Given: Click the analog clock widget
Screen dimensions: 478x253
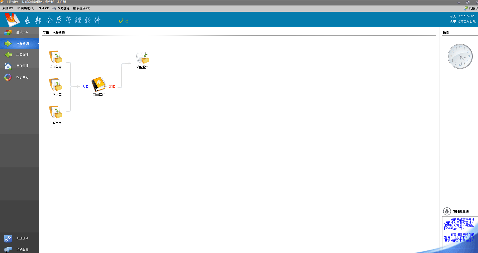Looking at the screenshot, I should tap(460, 56).
